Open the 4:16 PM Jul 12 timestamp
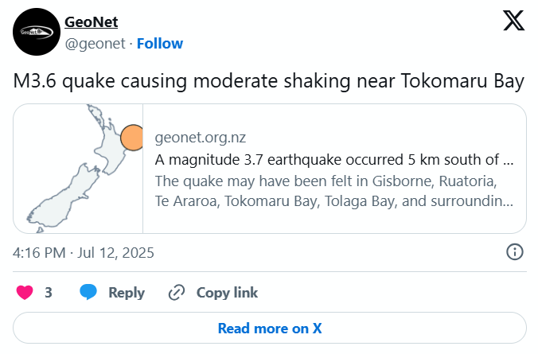The width and height of the screenshot is (538, 354). click(84, 253)
